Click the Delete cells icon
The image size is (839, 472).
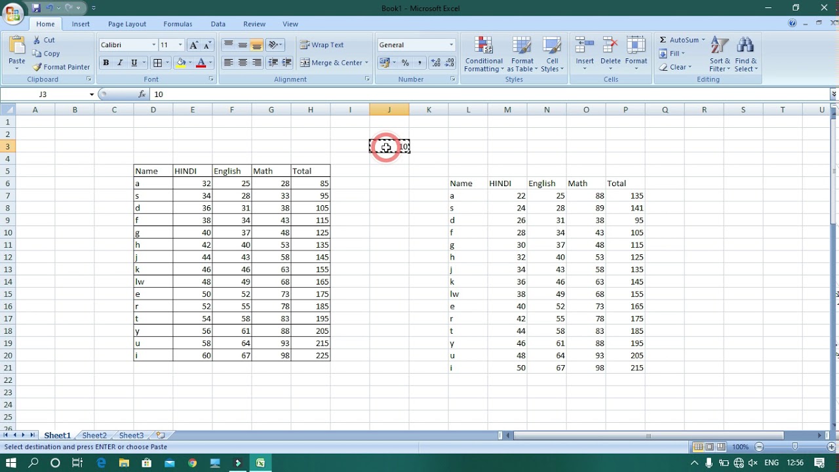(610, 46)
